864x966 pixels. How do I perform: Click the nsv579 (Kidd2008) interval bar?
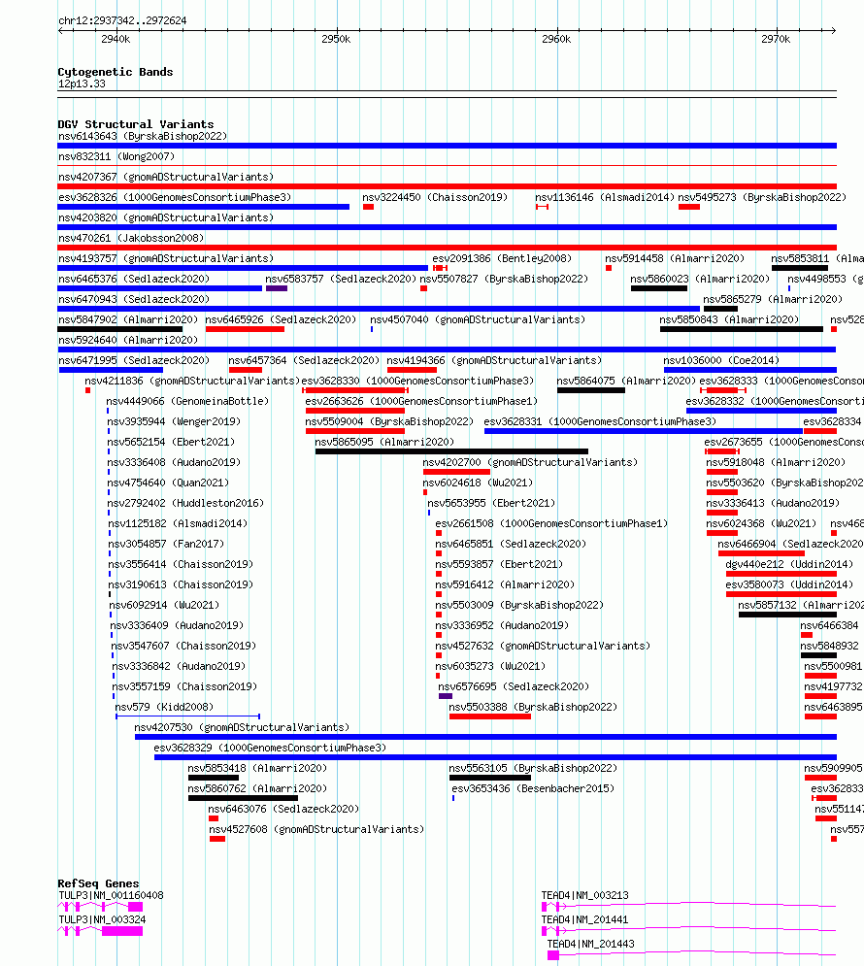click(x=187, y=716)
